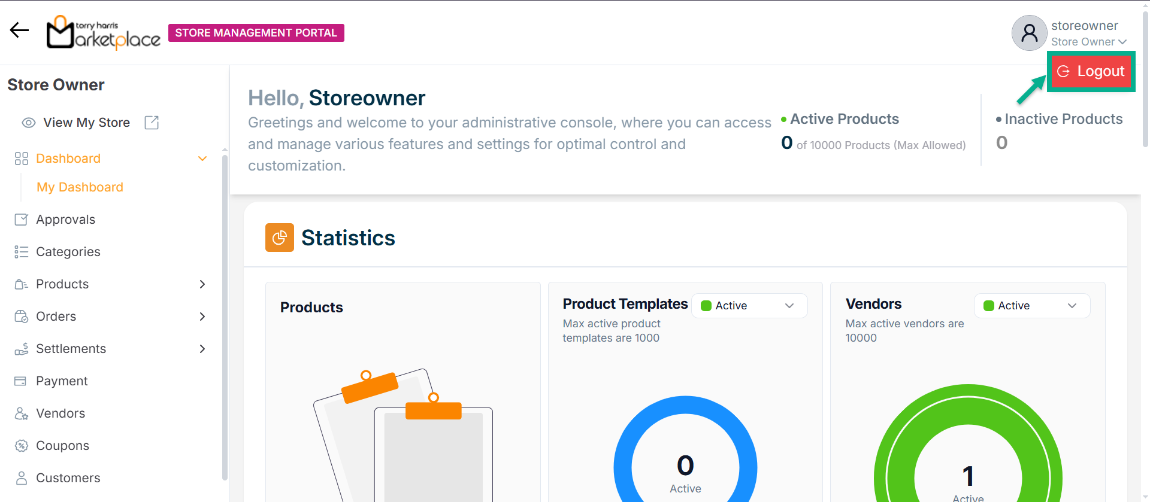Open the Categories sidebar item
The width and height of the screenshot is (1150, 502).
tap(68, 252)
